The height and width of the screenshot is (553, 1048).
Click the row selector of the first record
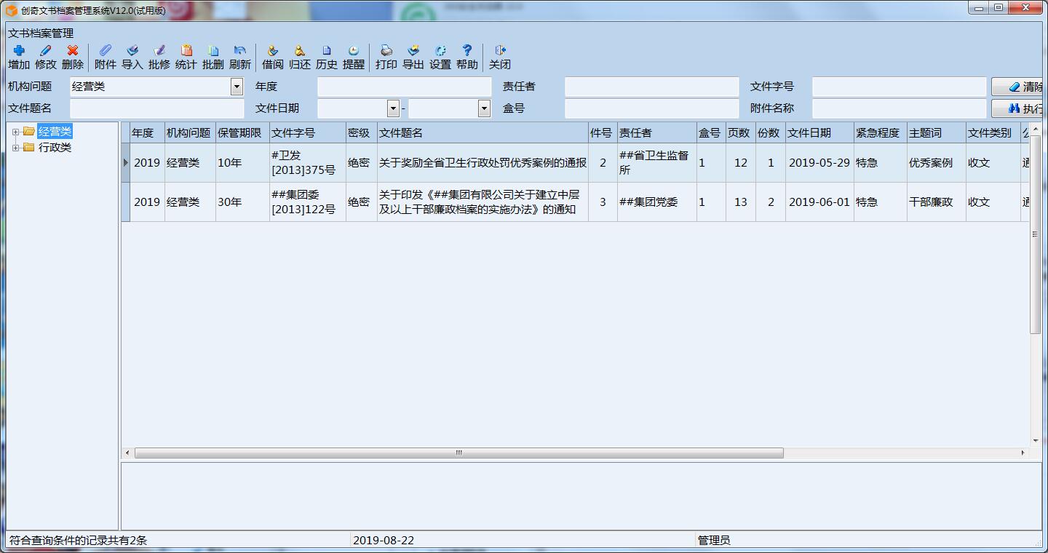click(x=125, y=163)
